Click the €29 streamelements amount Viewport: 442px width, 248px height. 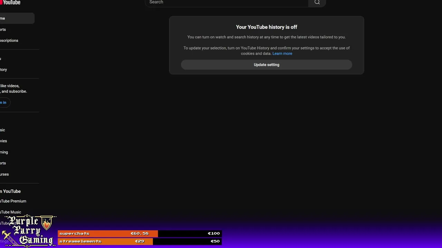pos(140,241)
